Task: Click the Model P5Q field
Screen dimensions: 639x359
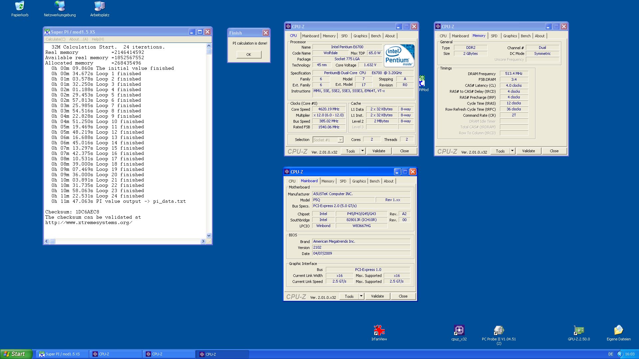Action: [x=343, y=200]
